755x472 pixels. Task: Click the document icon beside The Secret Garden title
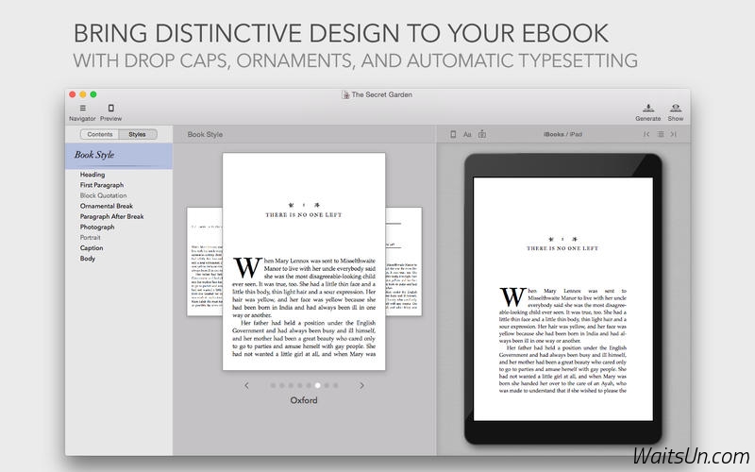pos(345,95)
